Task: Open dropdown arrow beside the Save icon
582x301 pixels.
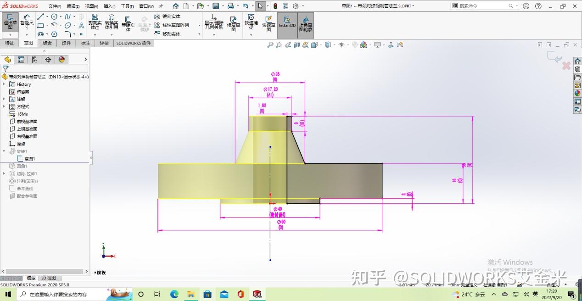Action: (222, 6)
